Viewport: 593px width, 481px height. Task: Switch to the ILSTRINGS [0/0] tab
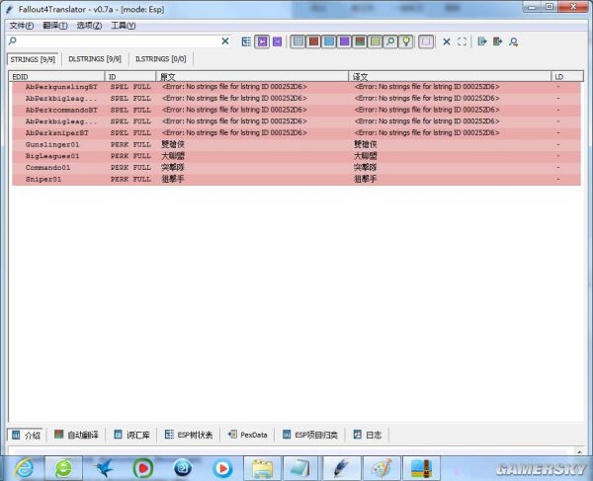click(x=161, y=59)
